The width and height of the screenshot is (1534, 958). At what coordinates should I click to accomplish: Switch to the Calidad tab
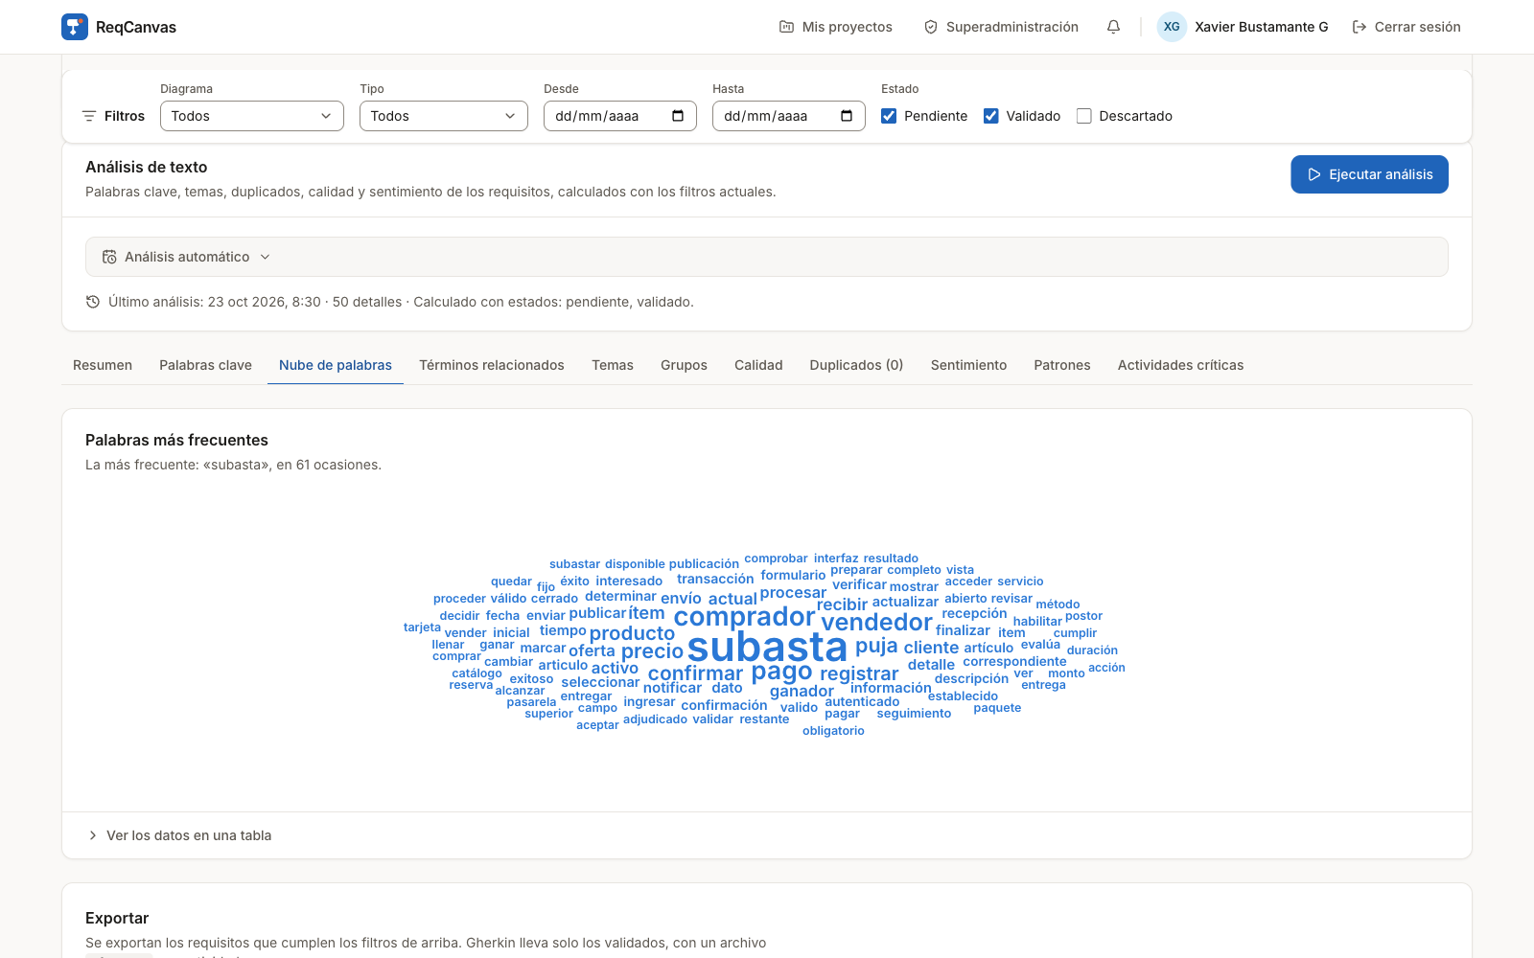758,365
